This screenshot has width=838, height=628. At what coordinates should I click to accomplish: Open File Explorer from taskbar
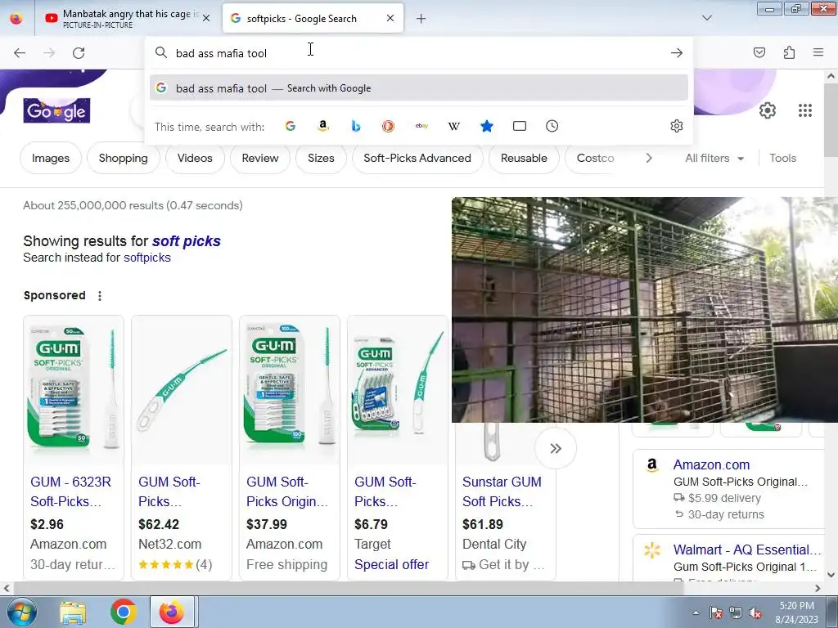[x=73, y=612]
